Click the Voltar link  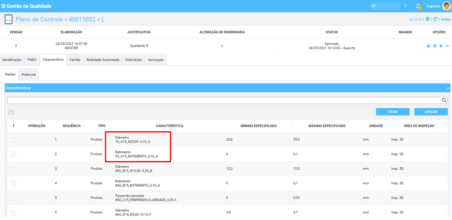[446, 19]
